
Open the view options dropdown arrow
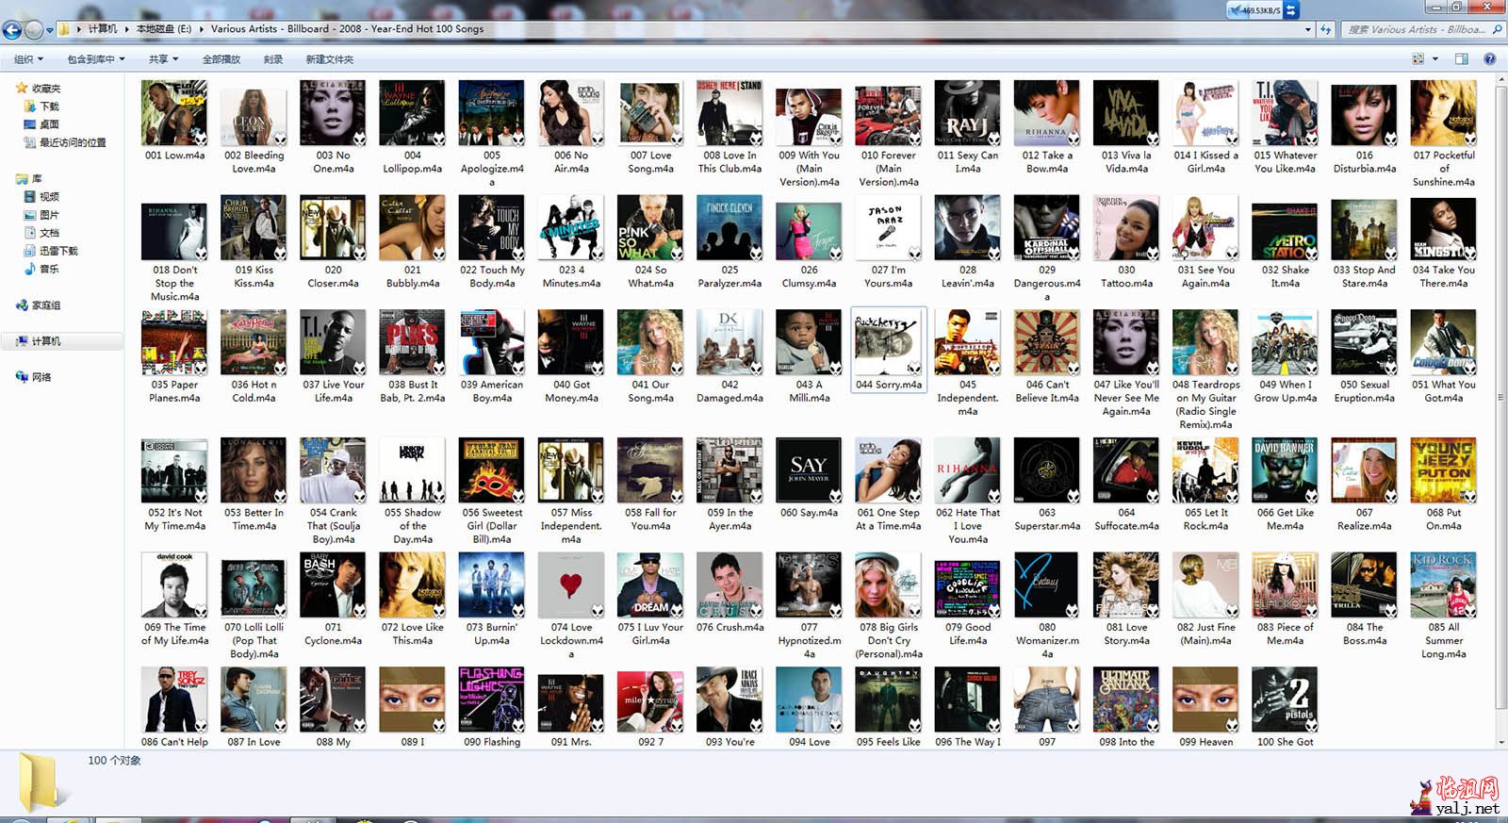(x=1434, y=58)
